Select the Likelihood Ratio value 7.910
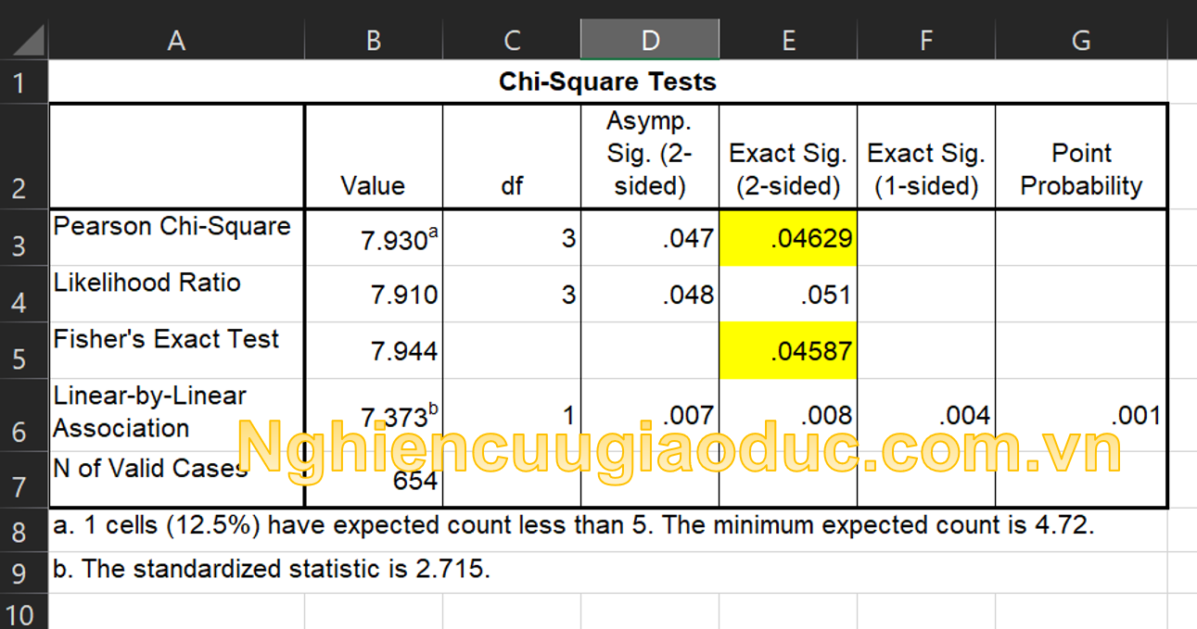This screenshot has width=1197, height=629. click(374, 295)
